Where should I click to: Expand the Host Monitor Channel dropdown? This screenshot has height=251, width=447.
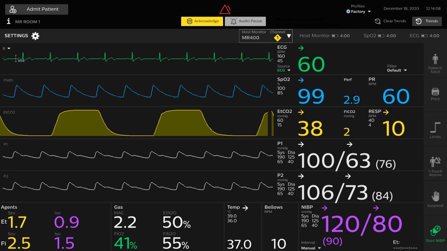pyautogui.click(x=289, y=37)
